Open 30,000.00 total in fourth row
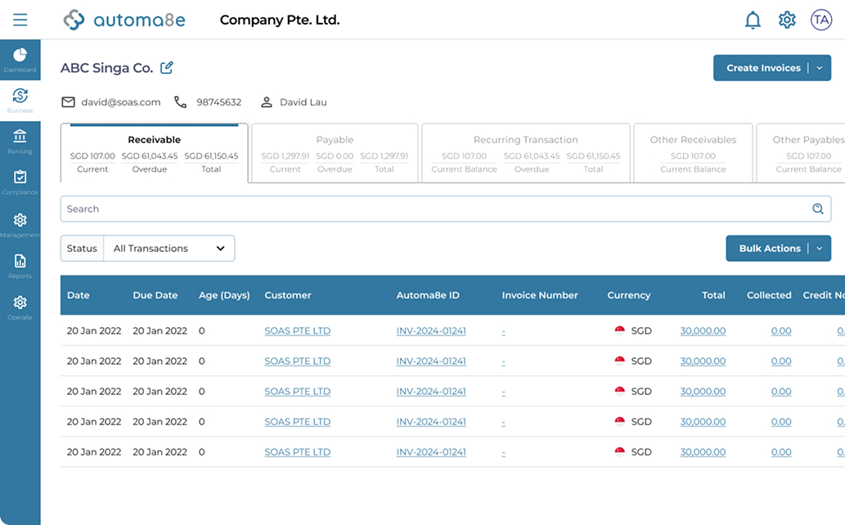 click(x=703, y=421)
